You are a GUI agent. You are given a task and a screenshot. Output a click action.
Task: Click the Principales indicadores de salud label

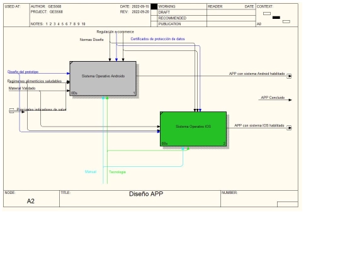pyautogui.click(x=42, y=110)
